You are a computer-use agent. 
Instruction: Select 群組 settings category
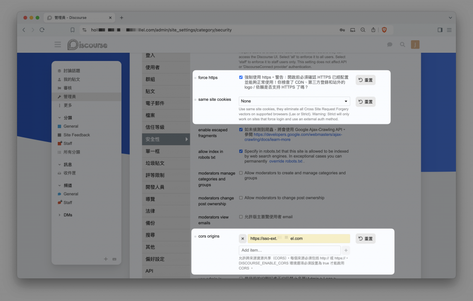pos(166,80)
